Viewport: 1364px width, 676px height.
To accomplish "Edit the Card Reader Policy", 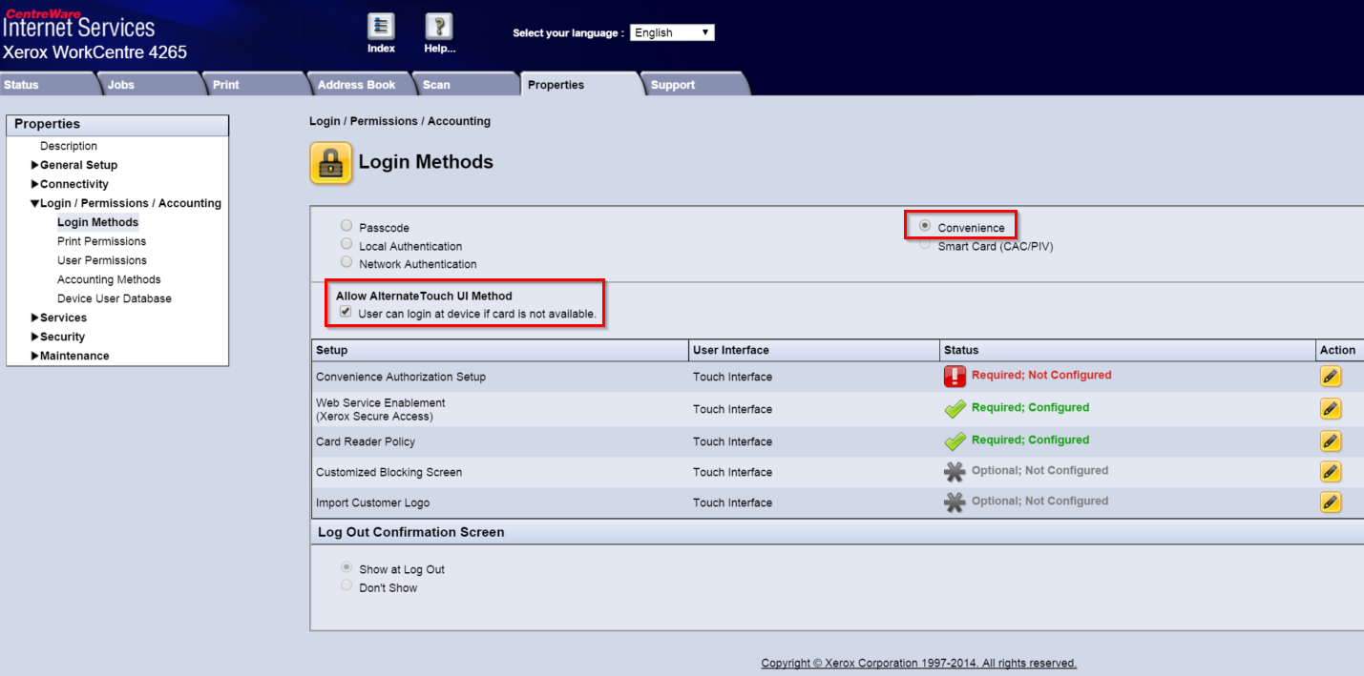I will (x=1331, y=440).
